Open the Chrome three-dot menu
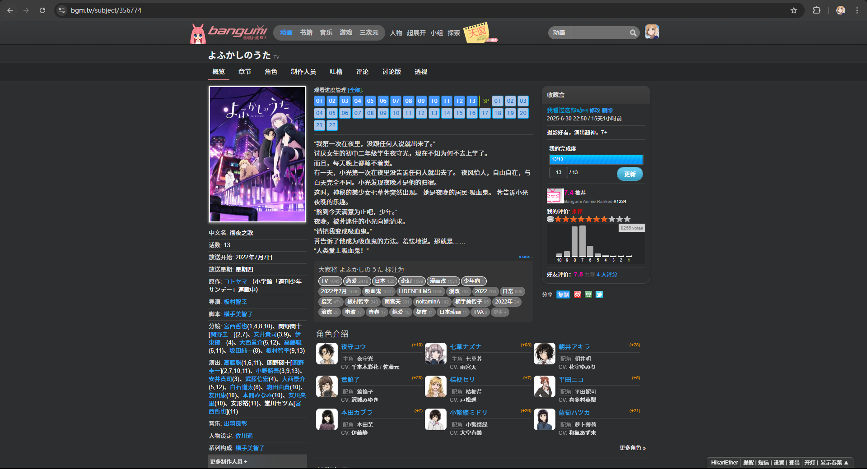Screen dimensions: 867x469 click(x=857, y=10)
